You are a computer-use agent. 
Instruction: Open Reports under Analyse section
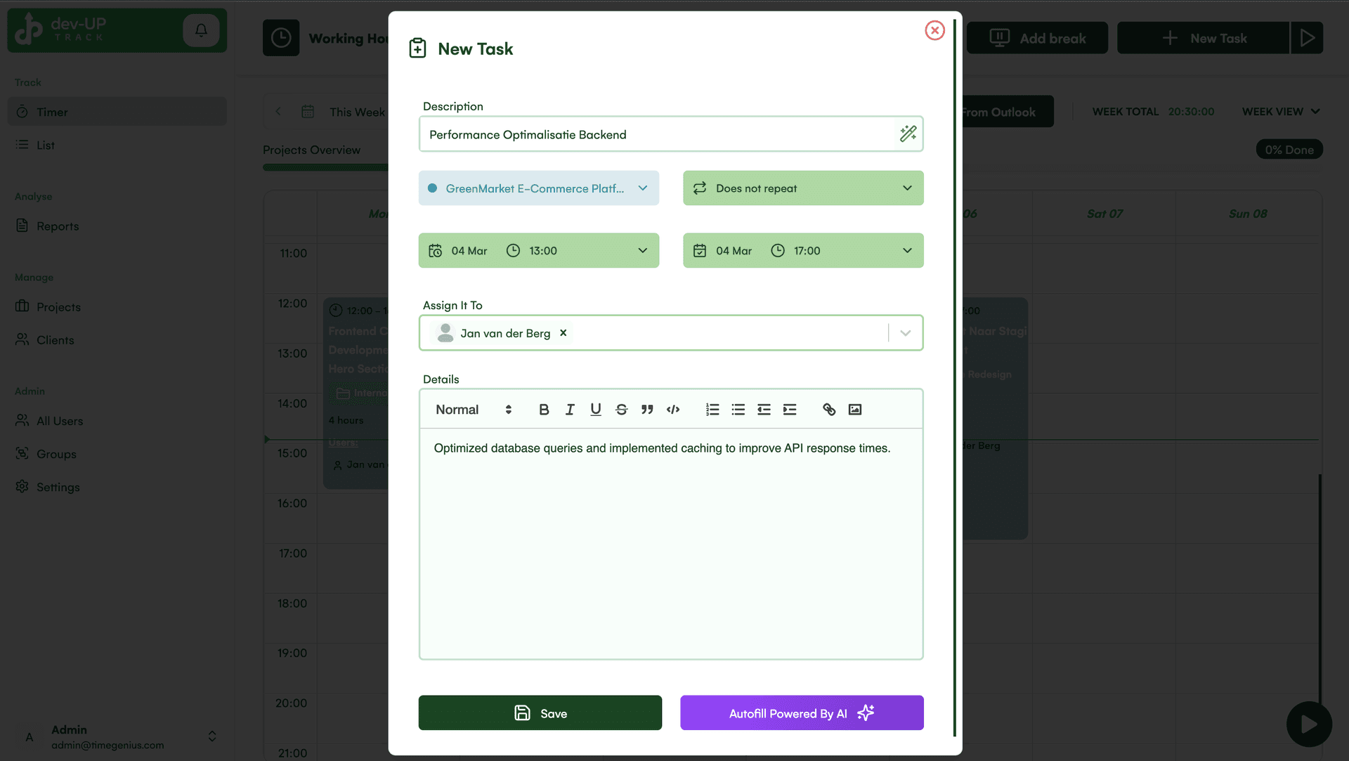pos(58,226)
